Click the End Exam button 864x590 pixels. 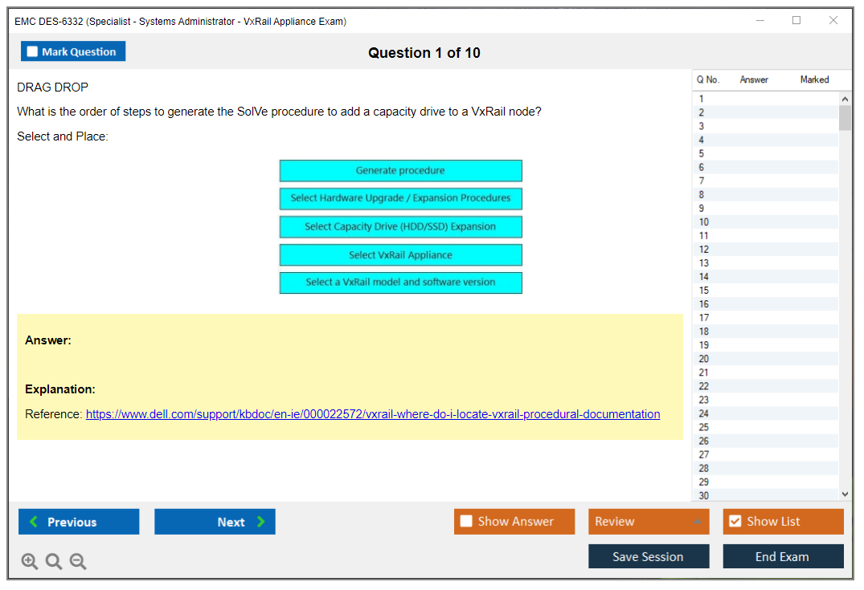(x=782, y=556)
